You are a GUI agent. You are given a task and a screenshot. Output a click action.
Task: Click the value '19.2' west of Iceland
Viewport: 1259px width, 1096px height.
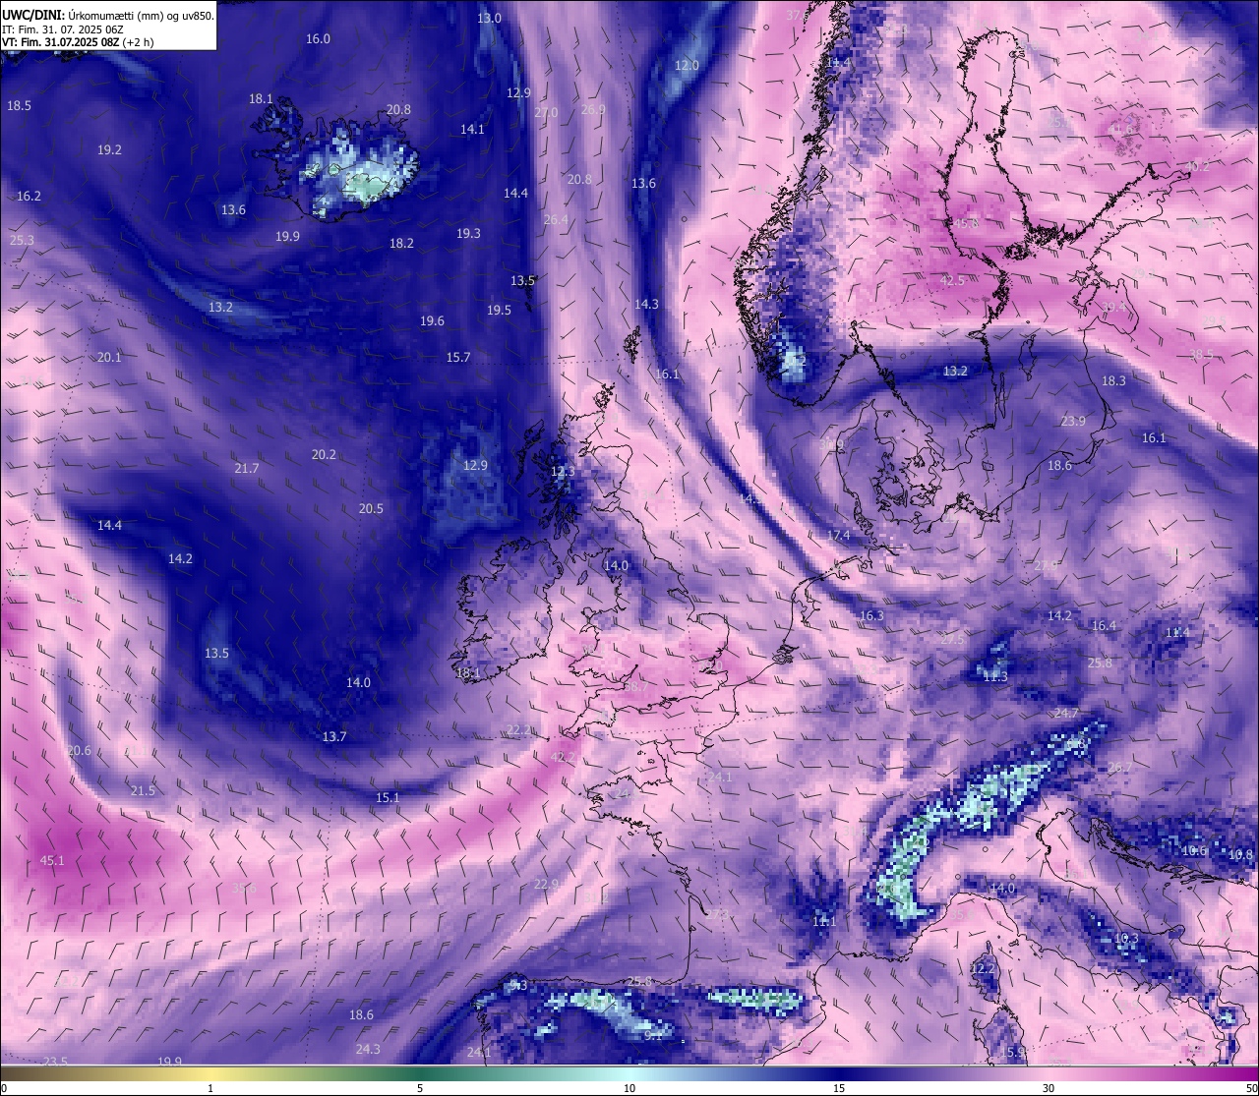[109, 149]
